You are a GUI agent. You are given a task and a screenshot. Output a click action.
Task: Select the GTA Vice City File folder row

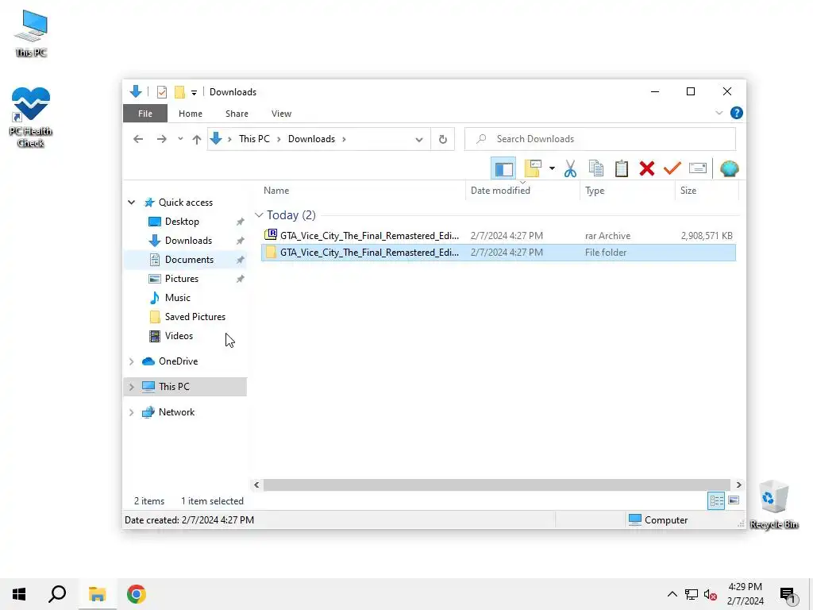pos(499,253)
